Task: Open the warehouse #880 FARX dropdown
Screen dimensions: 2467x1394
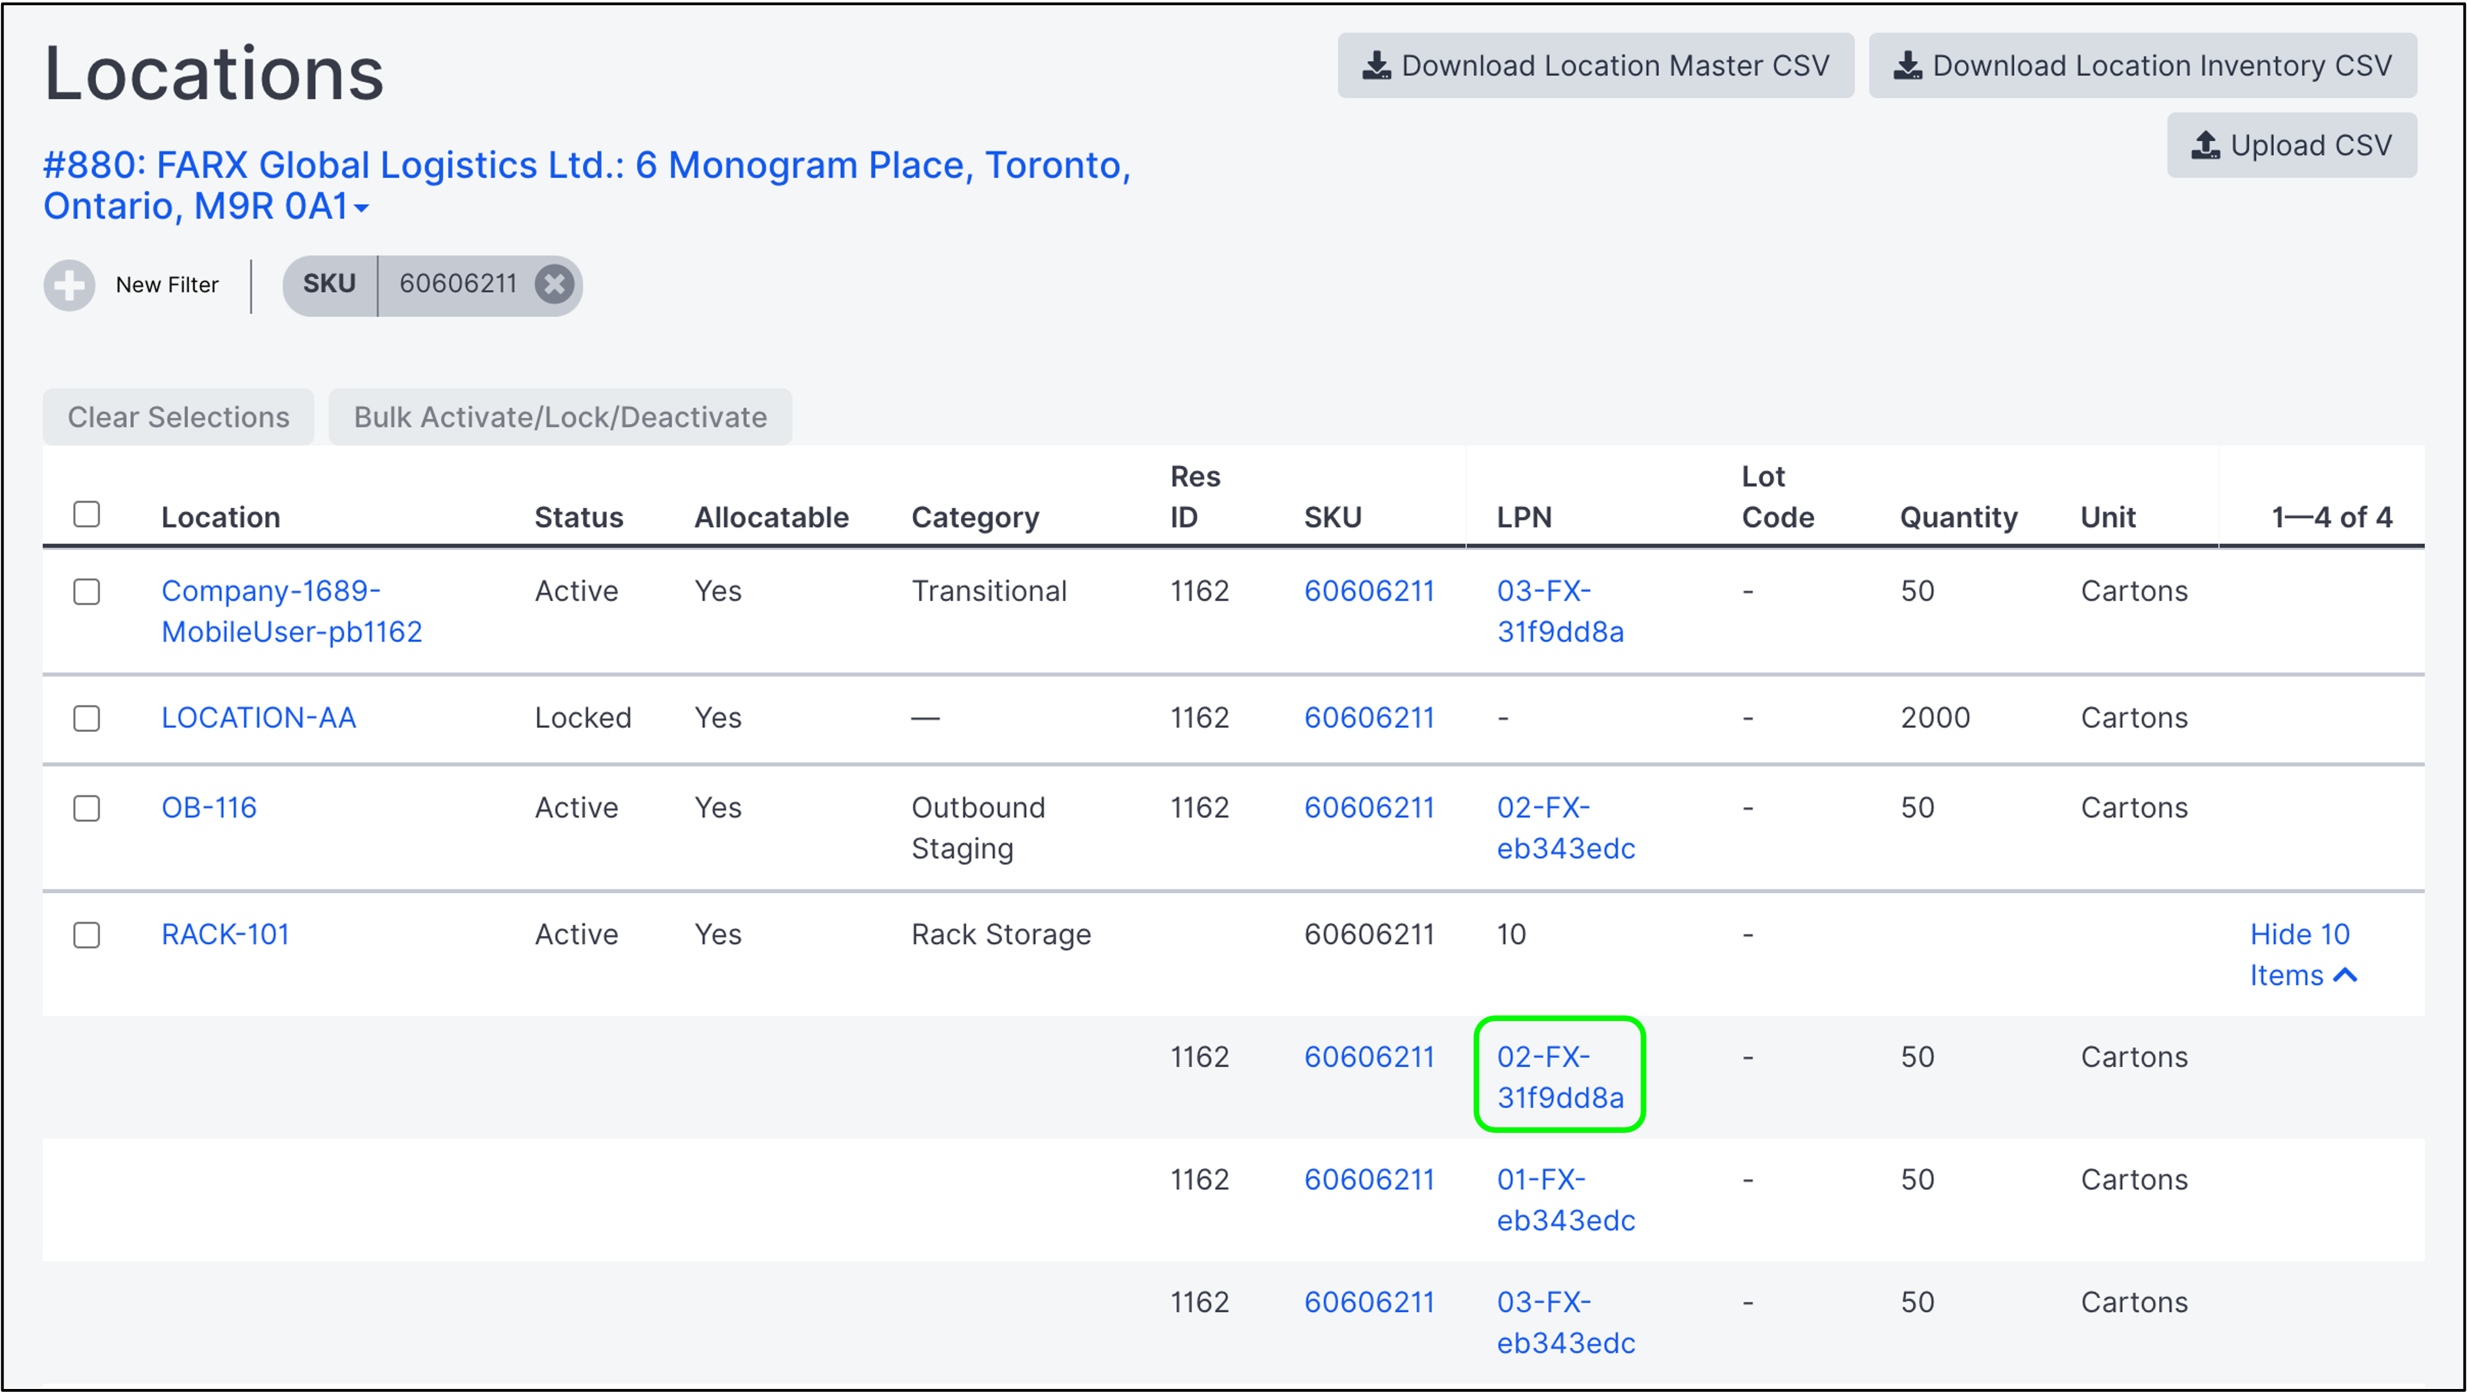Action: [x=361, y=208]
